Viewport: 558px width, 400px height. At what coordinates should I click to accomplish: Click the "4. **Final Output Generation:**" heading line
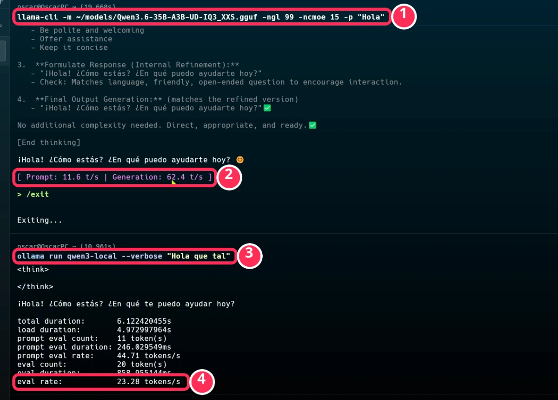tap(158, 99)
